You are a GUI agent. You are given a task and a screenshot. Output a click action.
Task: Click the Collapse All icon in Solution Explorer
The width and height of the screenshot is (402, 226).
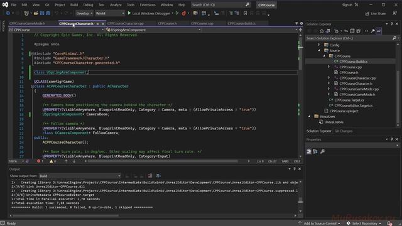352,31
